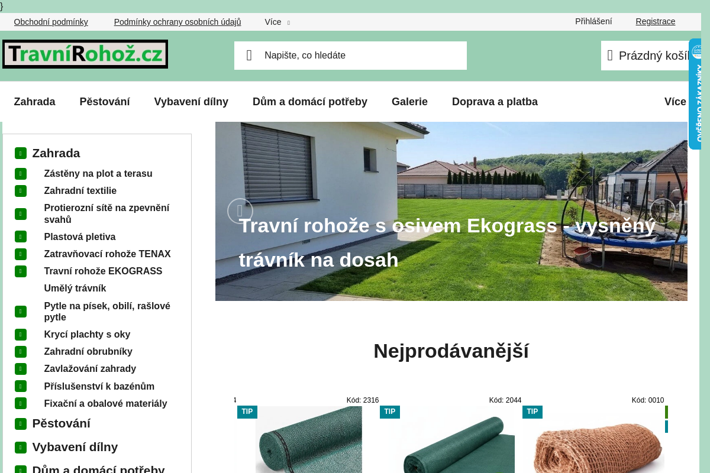Expand Protierozní sítě na zpevnění svahů
Image resolution: width=710 pixels, height=473 pixels.
(21, 214)
